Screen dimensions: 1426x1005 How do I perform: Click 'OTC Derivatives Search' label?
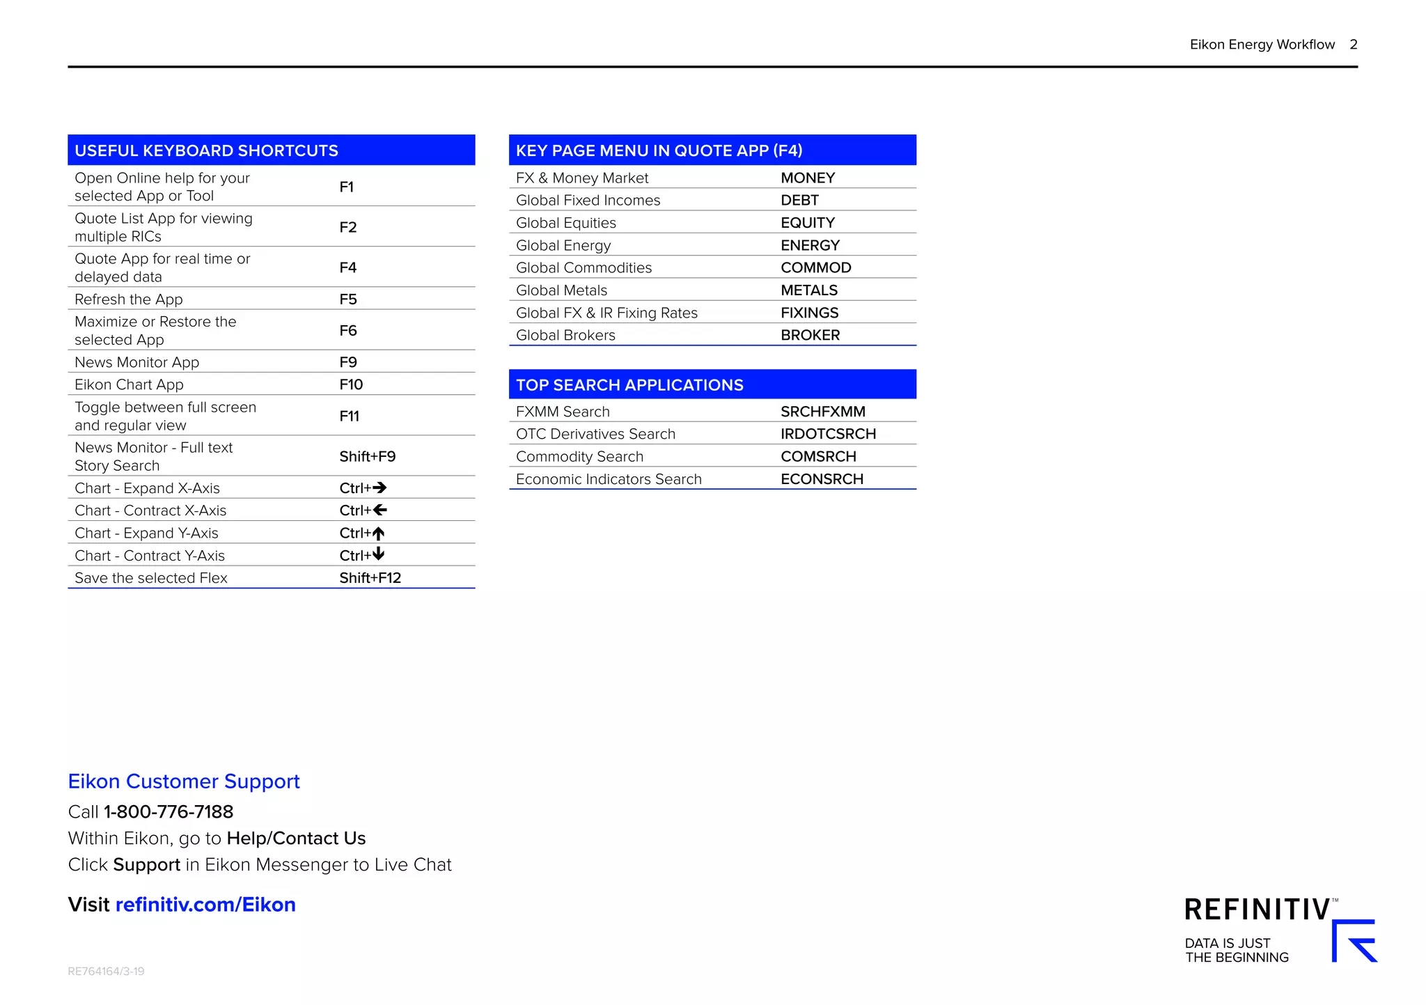596,435
